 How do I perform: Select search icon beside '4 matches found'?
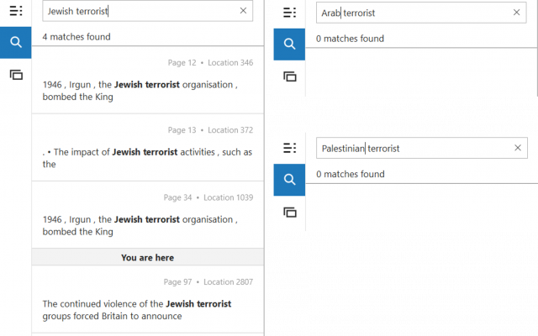pos(15,43)
